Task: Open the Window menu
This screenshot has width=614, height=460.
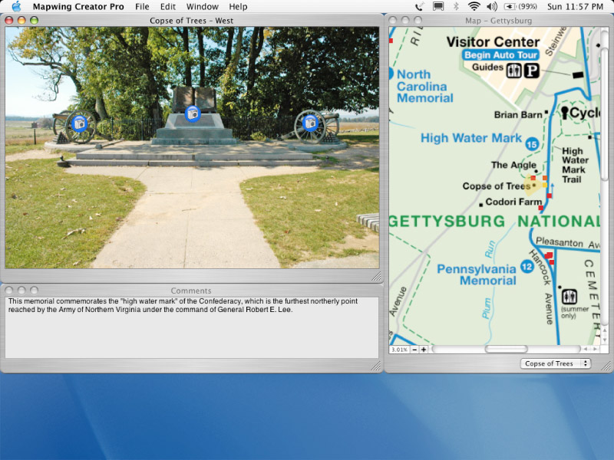Action: (x=203, y=7)
